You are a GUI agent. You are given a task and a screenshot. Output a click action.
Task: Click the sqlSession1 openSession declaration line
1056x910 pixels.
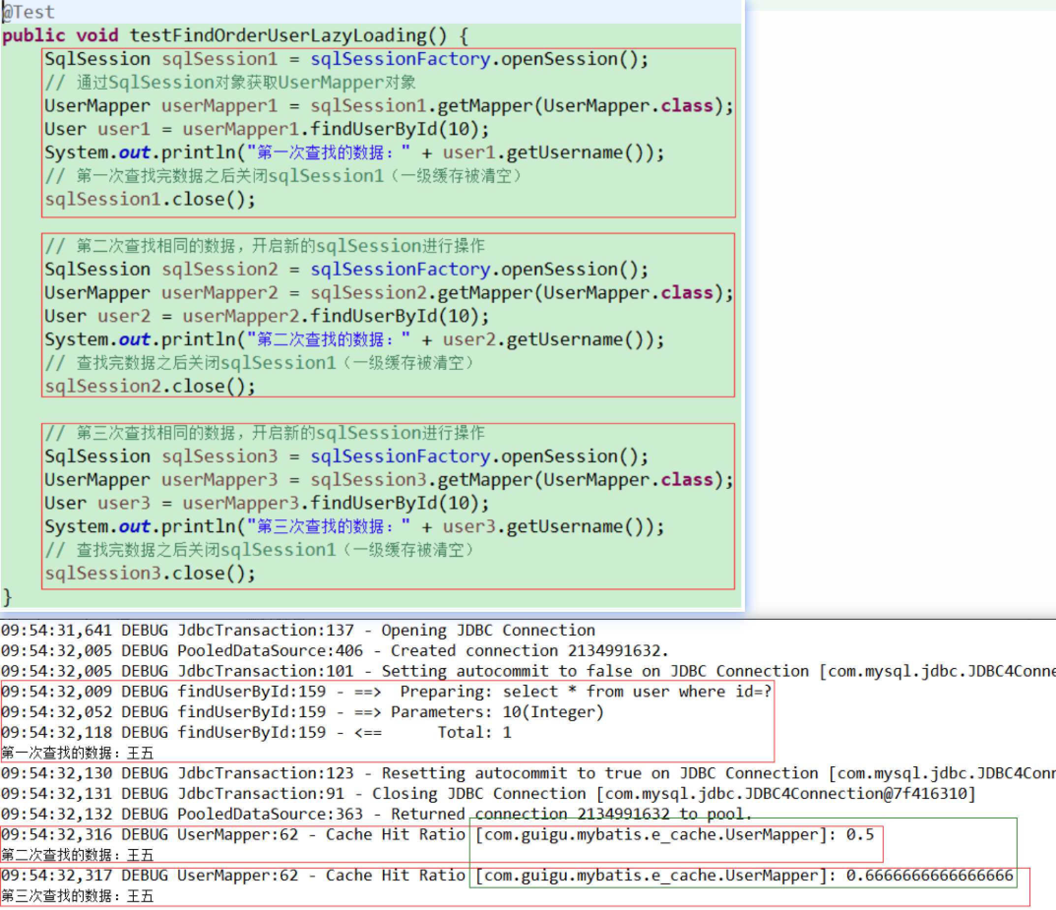pyautogui.click(x=346, y=59)
